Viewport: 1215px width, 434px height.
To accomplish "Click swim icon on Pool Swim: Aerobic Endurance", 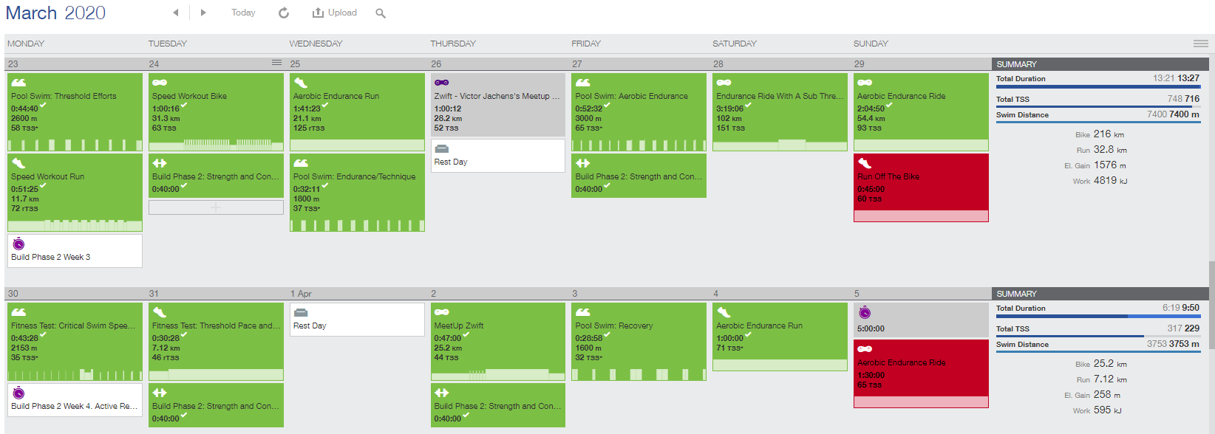I will click(x=583, y=83).
